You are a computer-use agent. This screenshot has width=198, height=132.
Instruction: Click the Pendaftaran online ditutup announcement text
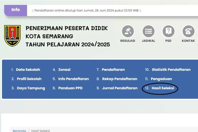pos(86,11)
